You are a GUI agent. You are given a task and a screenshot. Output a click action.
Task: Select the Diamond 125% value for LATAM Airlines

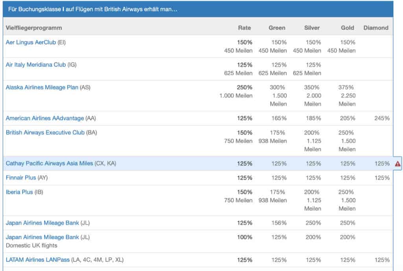[x=382, y=260]
